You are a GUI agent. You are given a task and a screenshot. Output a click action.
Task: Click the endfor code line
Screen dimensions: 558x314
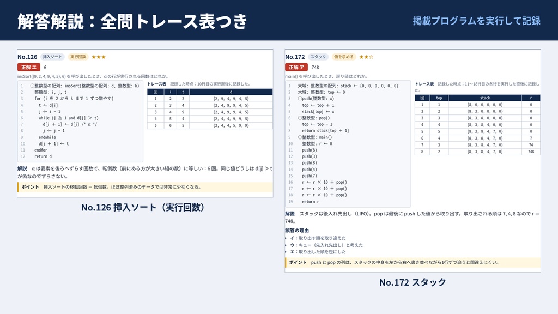point(40,150)
